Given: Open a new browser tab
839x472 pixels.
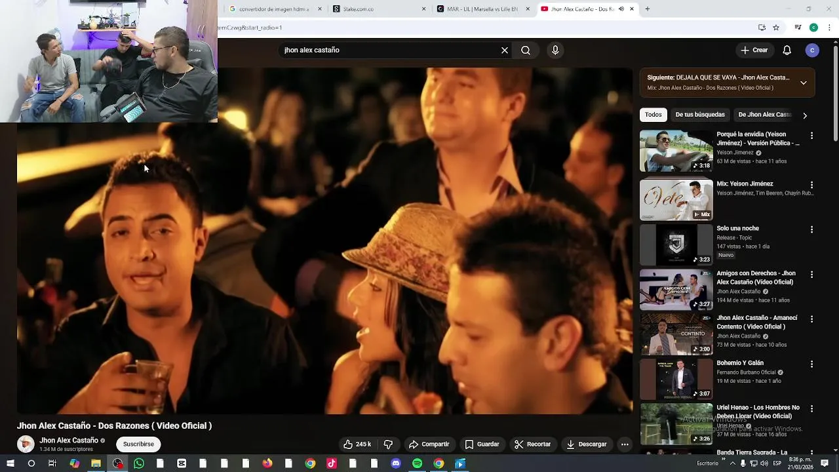Looking at the screenshot, I should 648,9.
